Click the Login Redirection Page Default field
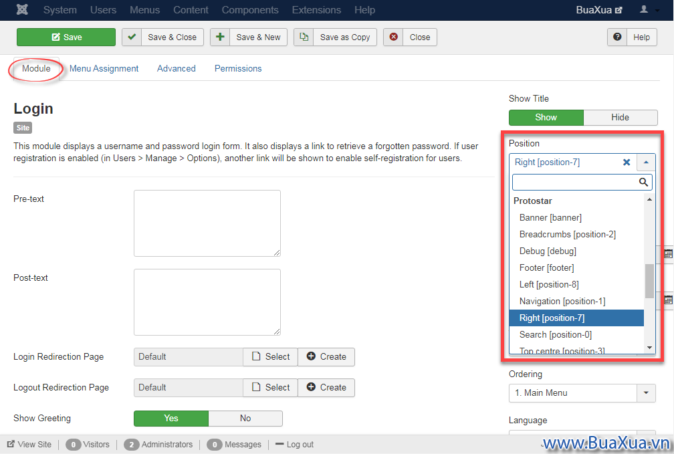 (x=189, y=357)
